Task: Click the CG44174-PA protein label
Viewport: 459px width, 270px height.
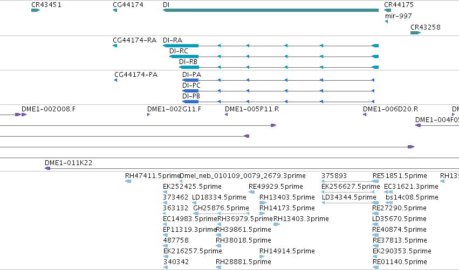Action: (136, 75)
